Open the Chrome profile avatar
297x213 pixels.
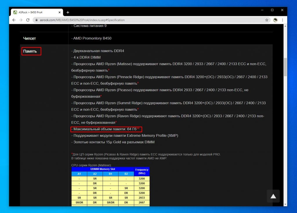(x=275, y=20)
